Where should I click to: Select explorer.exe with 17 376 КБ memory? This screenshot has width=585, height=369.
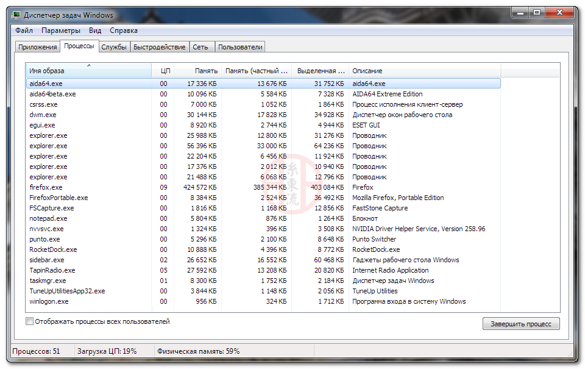coord(263,167)
